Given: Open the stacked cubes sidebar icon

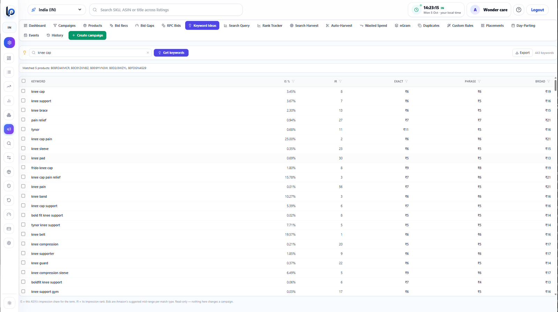Looking at the screenshot, I should tap(9, 115).
